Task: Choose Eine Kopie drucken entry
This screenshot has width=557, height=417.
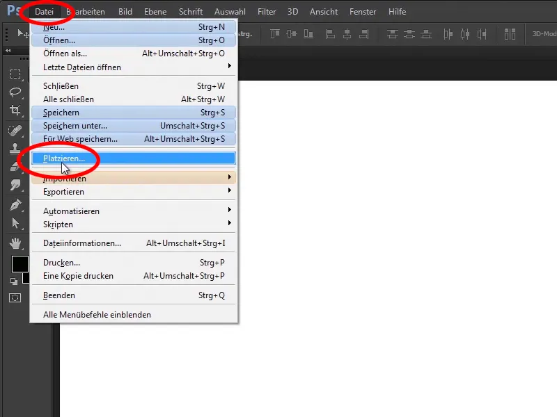Action: [134, 276]
